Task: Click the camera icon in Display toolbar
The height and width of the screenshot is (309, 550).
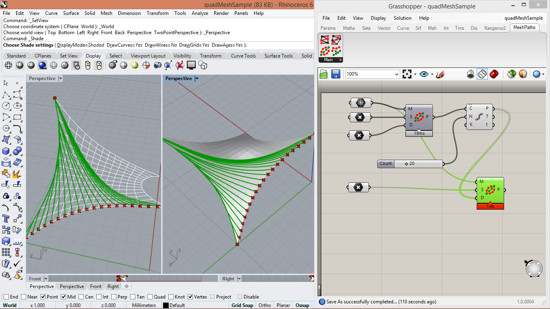Action: [157, 65]
